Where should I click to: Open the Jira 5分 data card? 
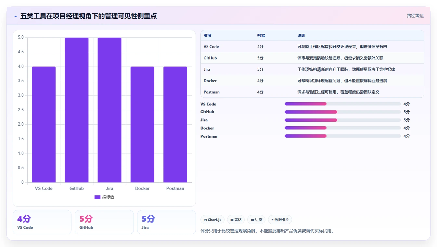click(x=166, y=222)
